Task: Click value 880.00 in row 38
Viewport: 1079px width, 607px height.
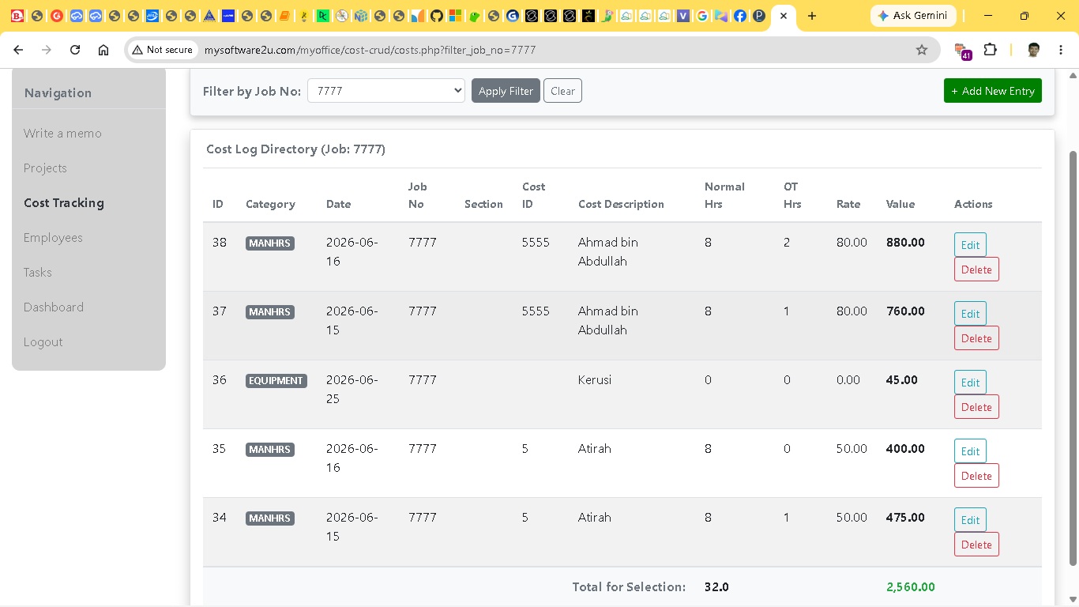Action: tap(905, 243)
